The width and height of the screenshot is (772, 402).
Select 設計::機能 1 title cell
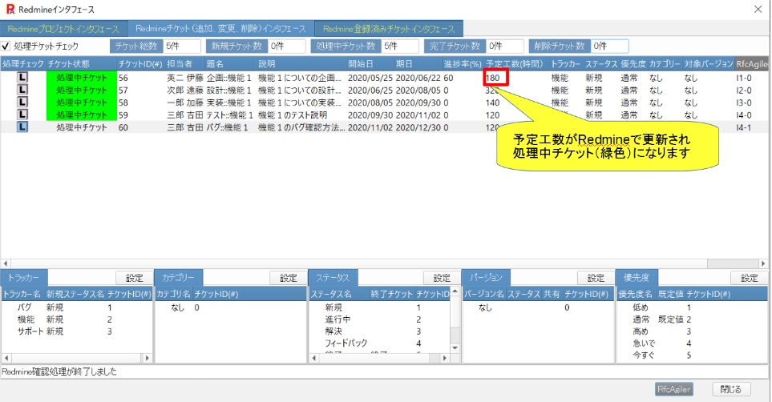(229, 90)
